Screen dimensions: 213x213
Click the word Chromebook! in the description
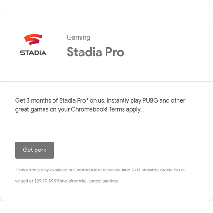tap(89, 109)
